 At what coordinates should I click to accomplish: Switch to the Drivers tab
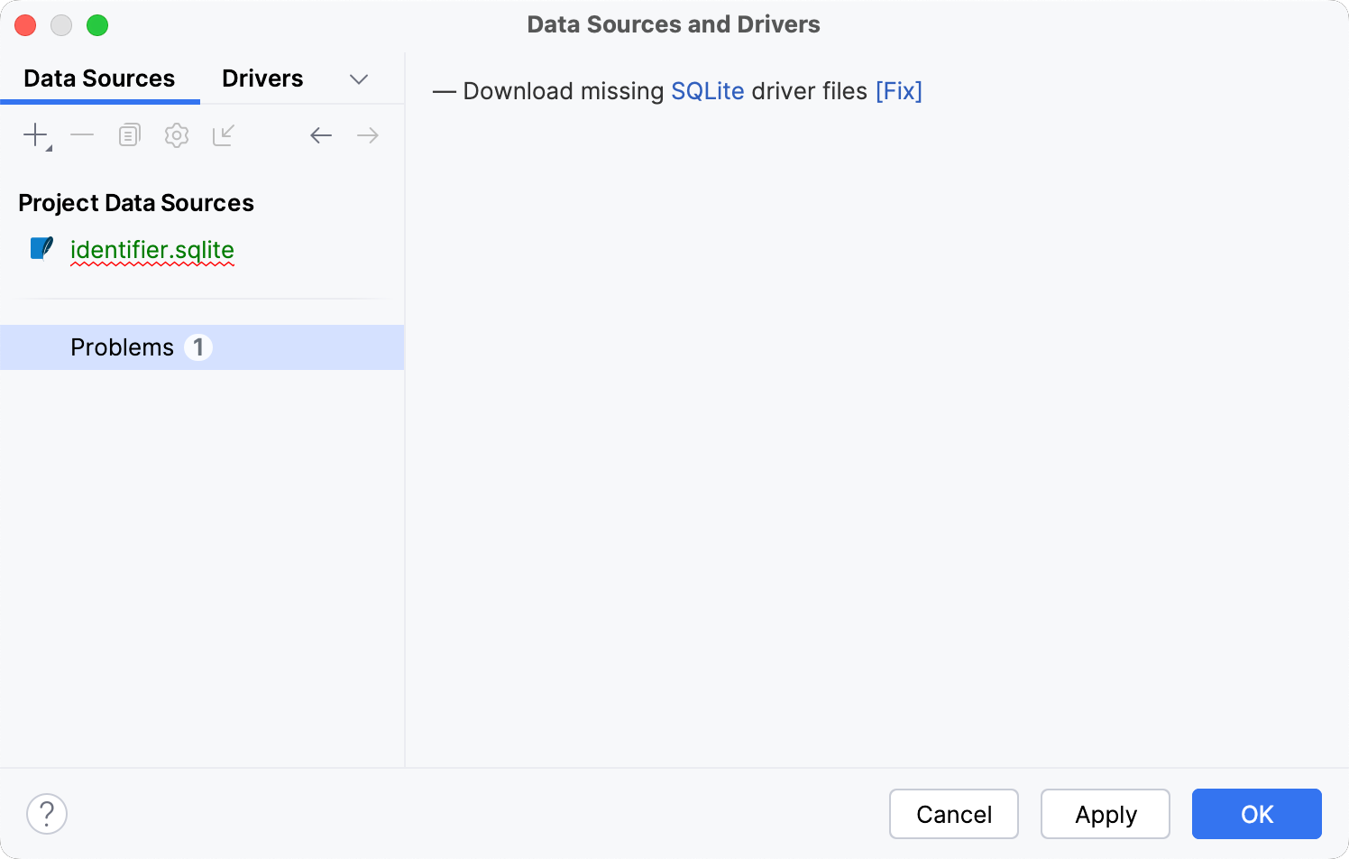(x=262, y=79)
